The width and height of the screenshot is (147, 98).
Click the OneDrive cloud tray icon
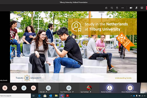134,96
